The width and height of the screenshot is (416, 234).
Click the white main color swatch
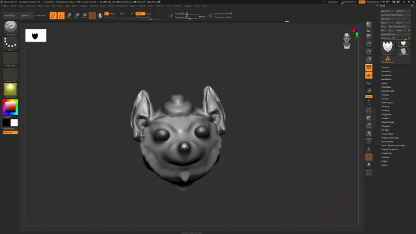tap(14, 123)
